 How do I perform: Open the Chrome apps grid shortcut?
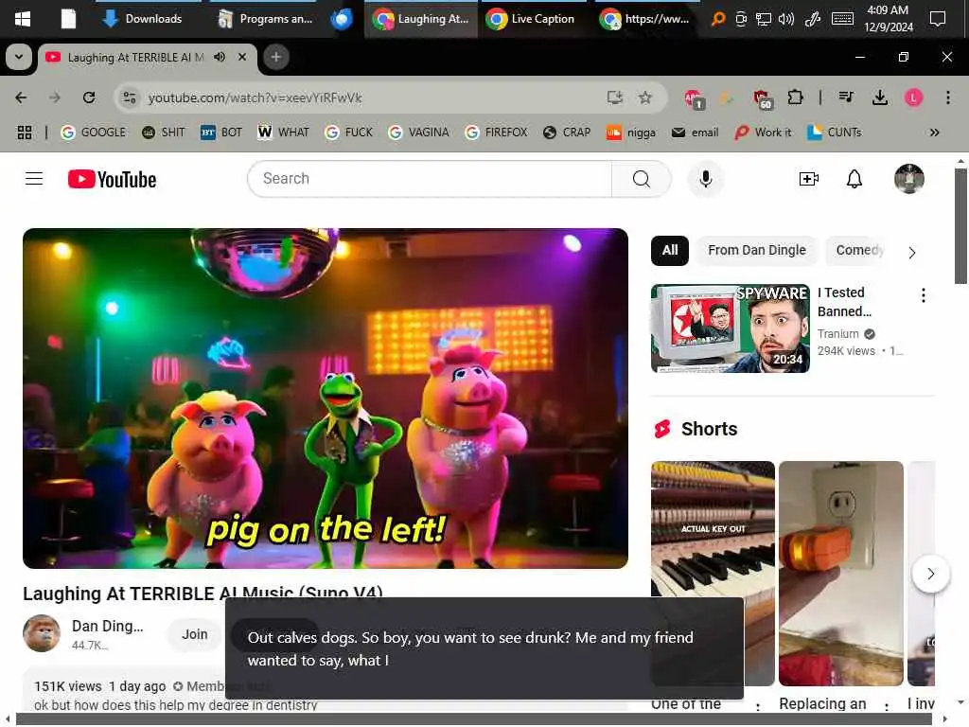coord(24,133)
